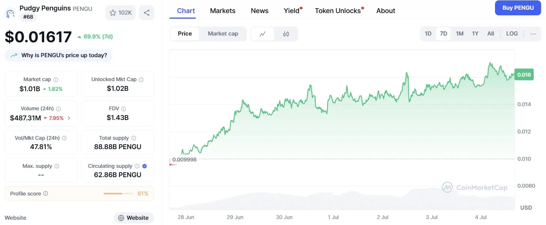
Task: Open the About tab
Action: click(x=386, y=11)
